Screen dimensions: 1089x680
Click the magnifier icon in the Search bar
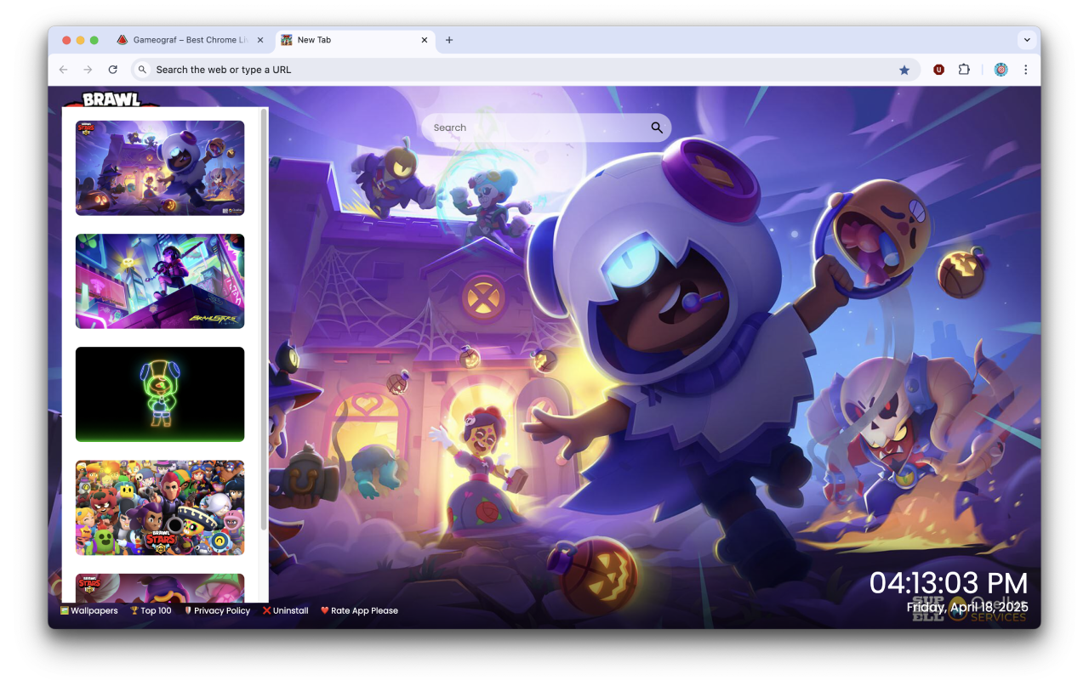pos(656,127)
